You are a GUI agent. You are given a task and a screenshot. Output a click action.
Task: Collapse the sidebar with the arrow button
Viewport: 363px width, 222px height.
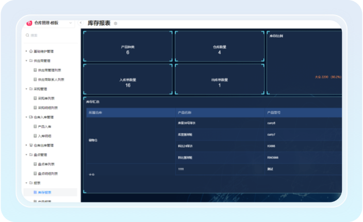click(81, 23)
